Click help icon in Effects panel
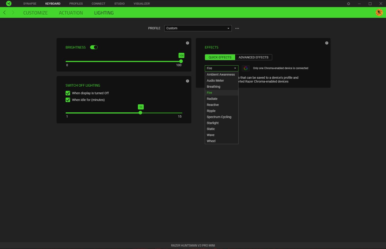386x249 pixels. click(327, 43)
